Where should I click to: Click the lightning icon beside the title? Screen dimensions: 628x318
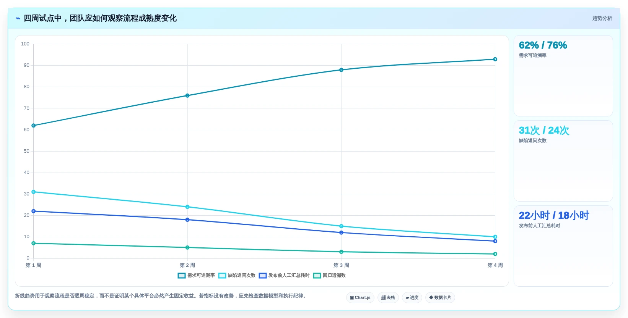(x=18, y=18)
